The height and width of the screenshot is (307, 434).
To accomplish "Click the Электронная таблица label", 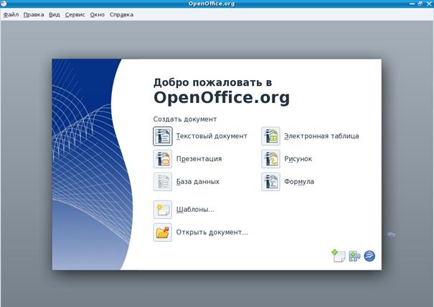I will (321, 136).
